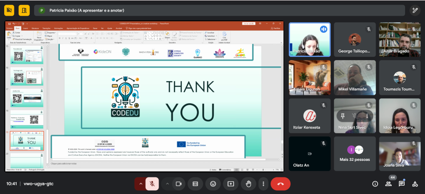
Task: Click the presenter name bar at top
Action: [219, 10]
